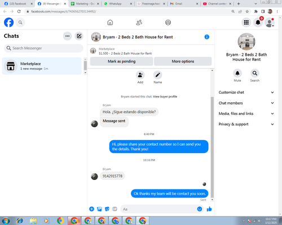Open the listing thumbnail in right panel

(246, 42)
